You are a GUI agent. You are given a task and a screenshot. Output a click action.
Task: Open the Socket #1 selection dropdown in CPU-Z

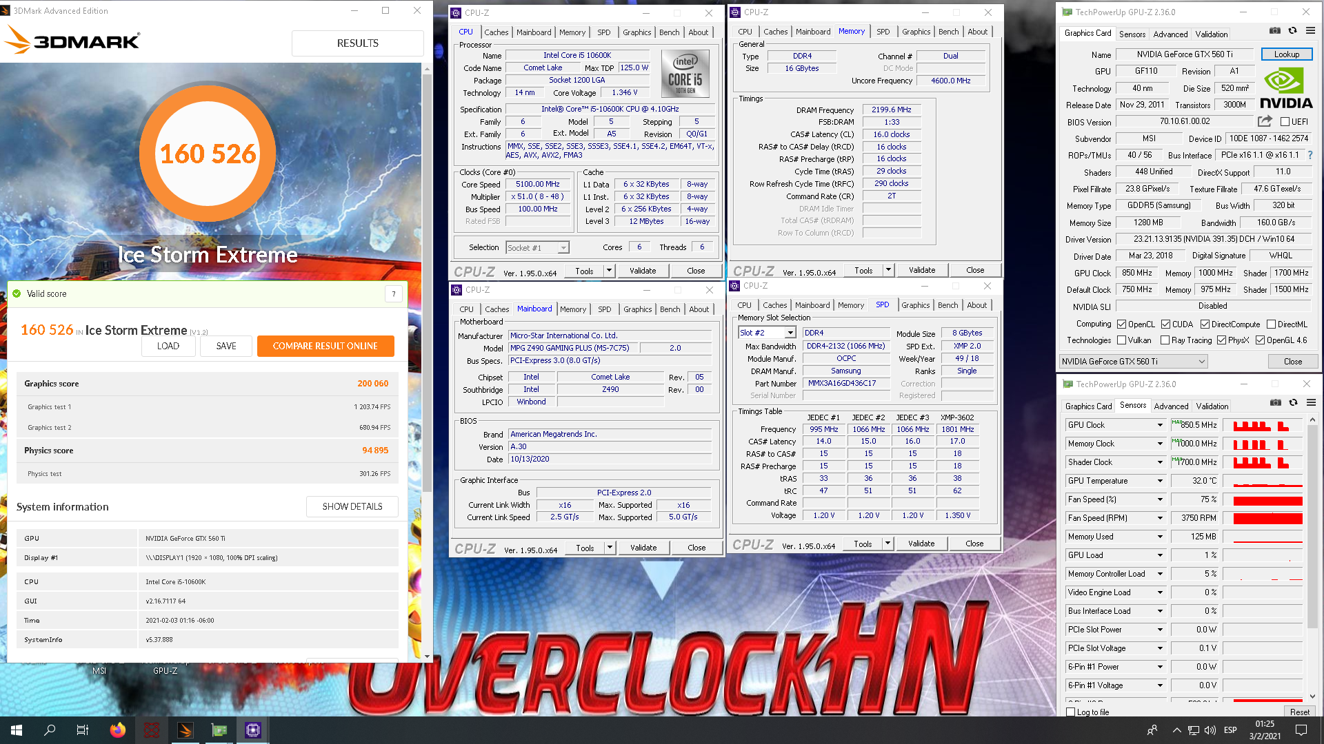pyautogui.click(x=537, y=248)
